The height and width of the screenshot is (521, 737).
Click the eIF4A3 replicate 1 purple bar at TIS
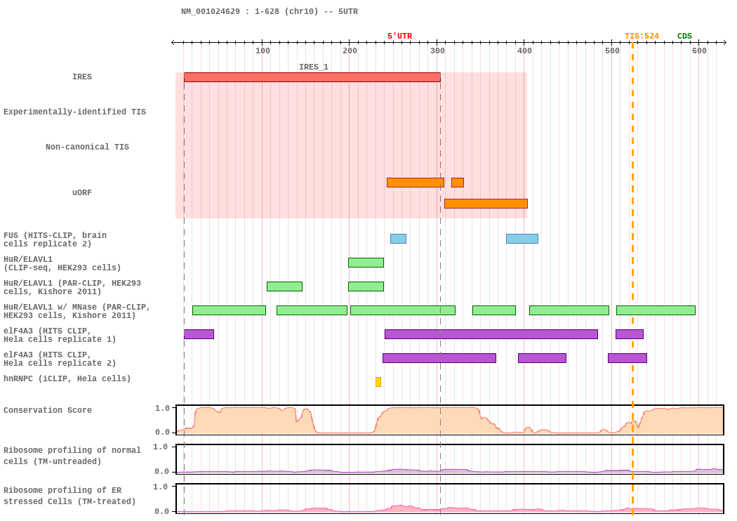630,334
